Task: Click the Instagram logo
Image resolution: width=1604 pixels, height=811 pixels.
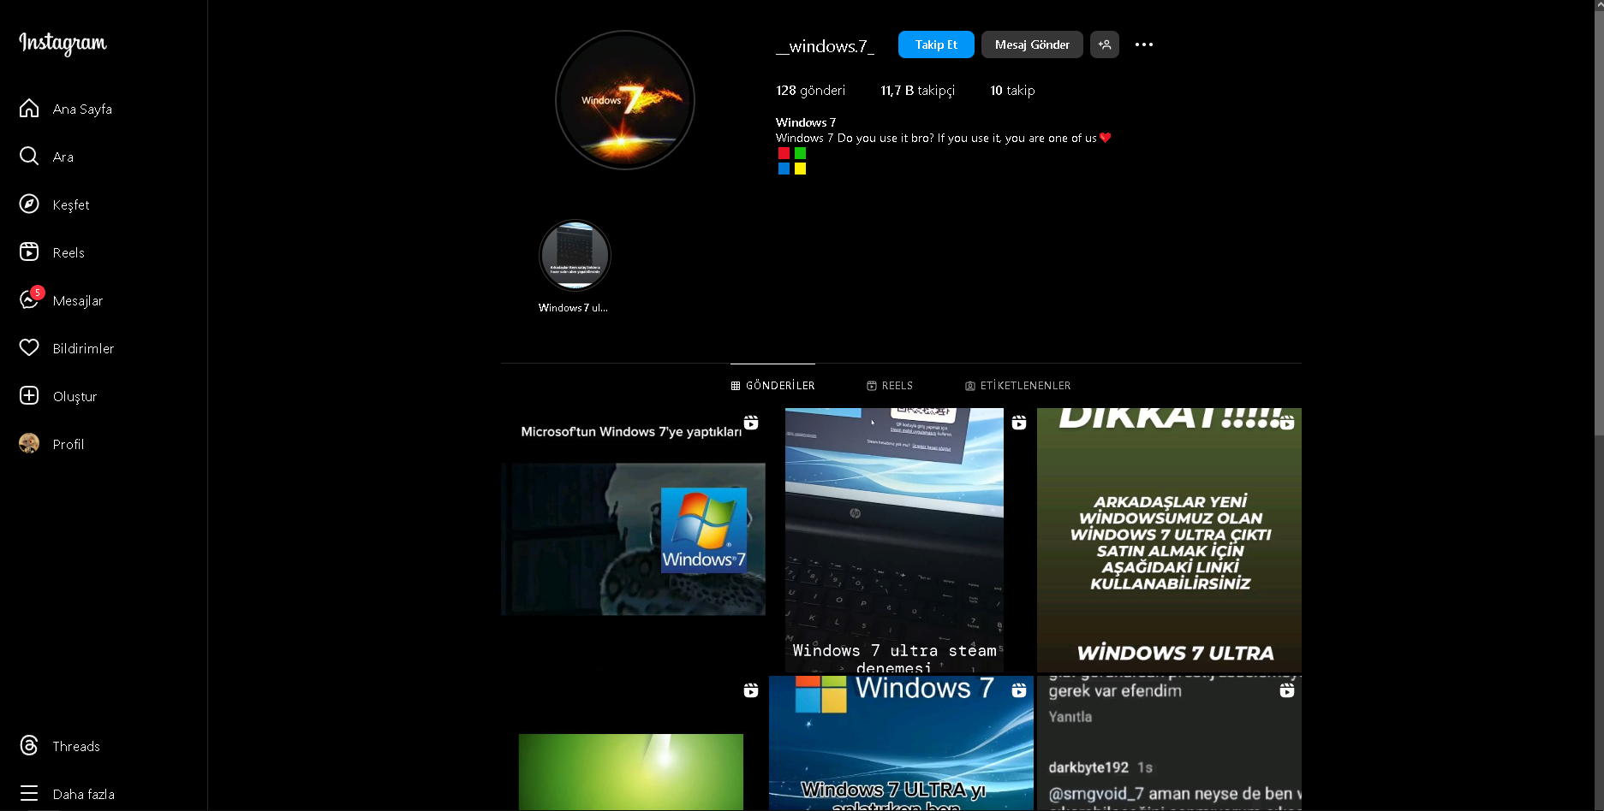Action: pos(63,43)
